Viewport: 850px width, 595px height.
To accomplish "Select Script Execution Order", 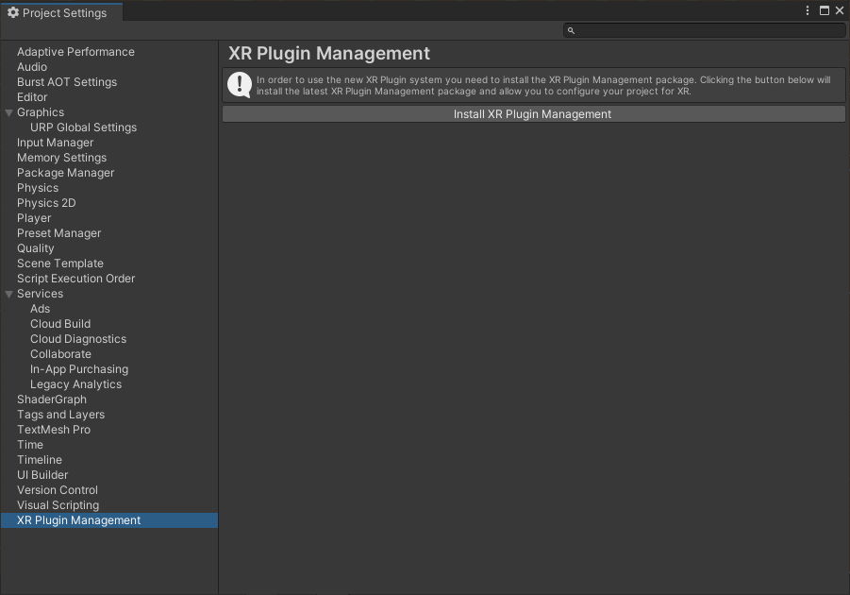I will 75,279.
